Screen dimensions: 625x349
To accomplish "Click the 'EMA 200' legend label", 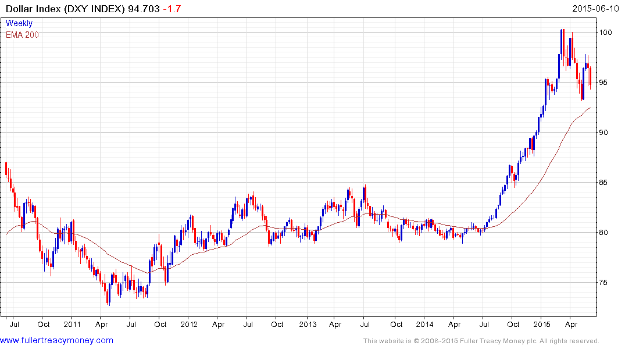I will pyautogui.click(x=22, y=35).
